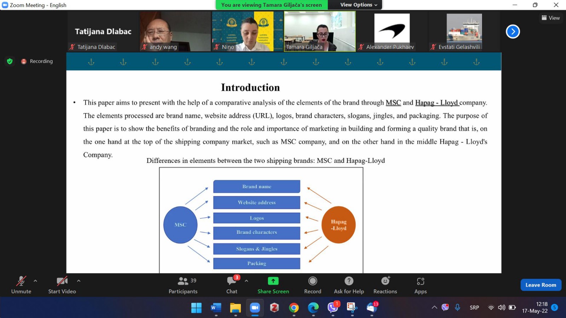Screen dimensions: 566x318
Task: Open Wi-Fi network settings in tray
Action: [491, 307]
